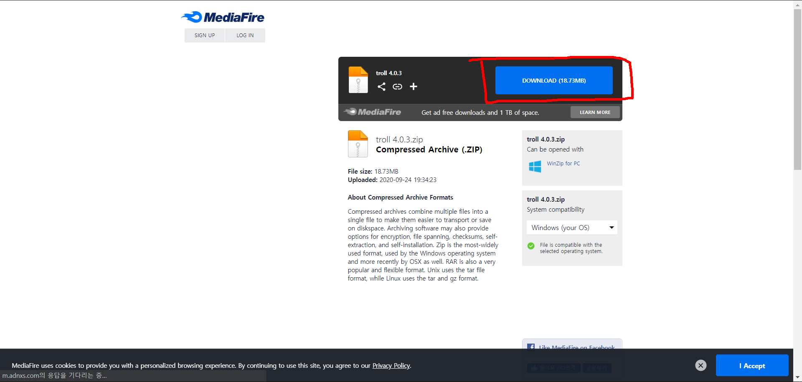Open the WinZip for PC link

click(x=563, y=164)
